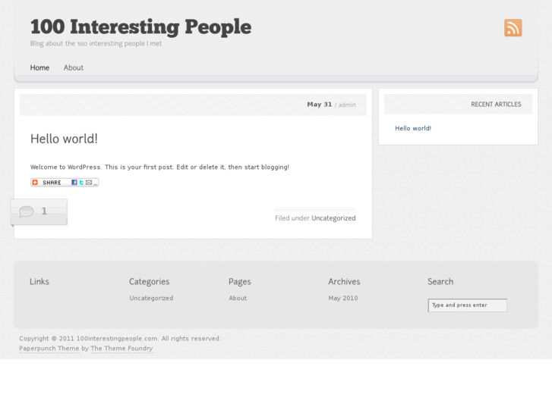Click the Copyright 2011 notice text
Image resolution: width=552 pixels, height=413 pixels.
click(x=120, y=339)
